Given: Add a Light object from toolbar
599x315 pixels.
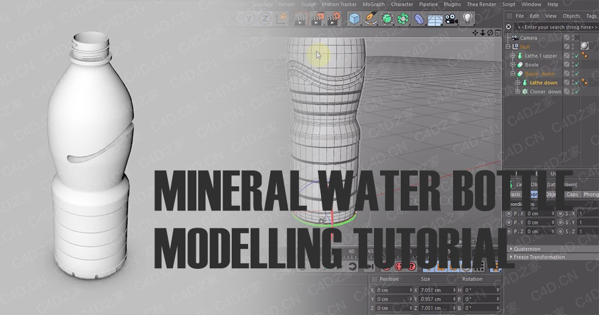Looking at the screenshot, I should click(x=467, y=18).
